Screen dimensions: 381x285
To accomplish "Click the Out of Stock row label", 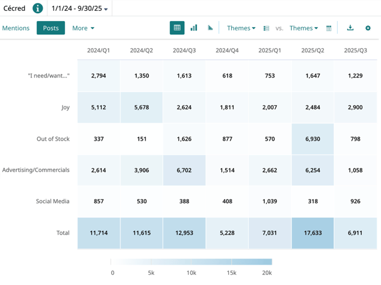I will [x=53, y=139].
